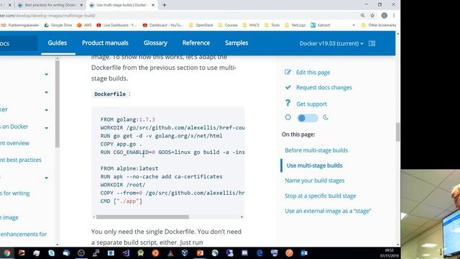Click the zoom magnifier icon in the address bar
The width and height of the screenshot is (460, 259).
tap(363, 16)
